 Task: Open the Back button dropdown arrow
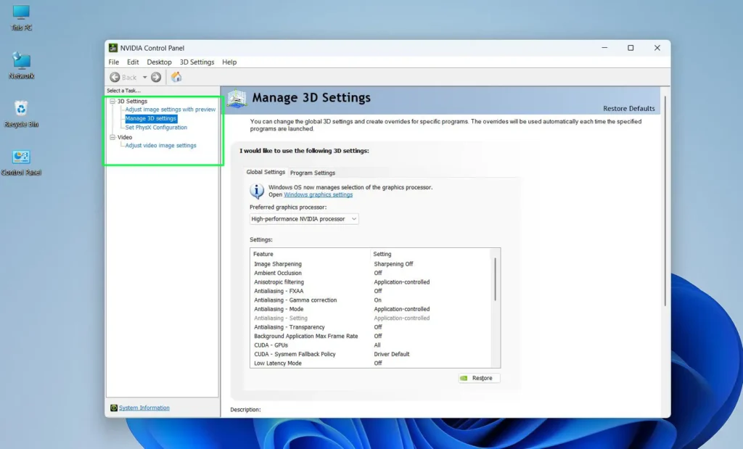click(144, 77)
